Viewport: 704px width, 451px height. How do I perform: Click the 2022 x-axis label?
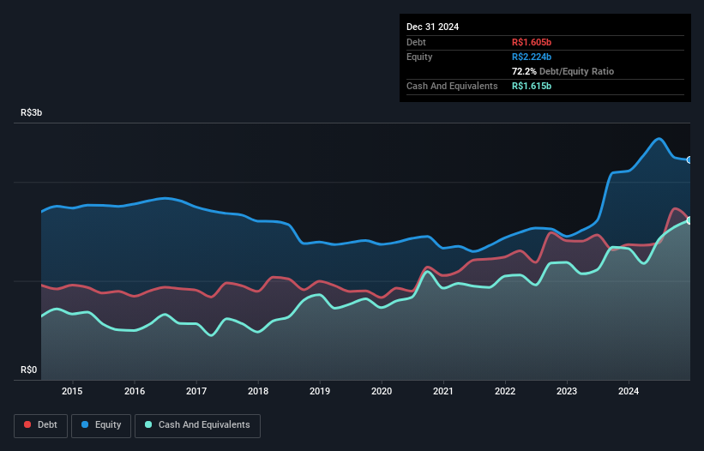click(505, 391)
